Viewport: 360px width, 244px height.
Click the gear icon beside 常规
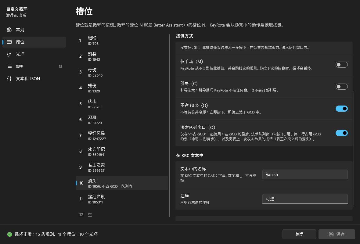pyautogui.click(x=9, y=30)
